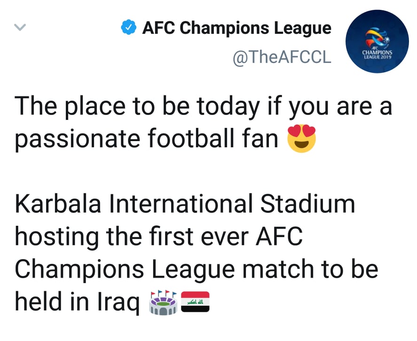Expand the tweet options chevron
Screen dimensions: 417x341
(19, 28)
